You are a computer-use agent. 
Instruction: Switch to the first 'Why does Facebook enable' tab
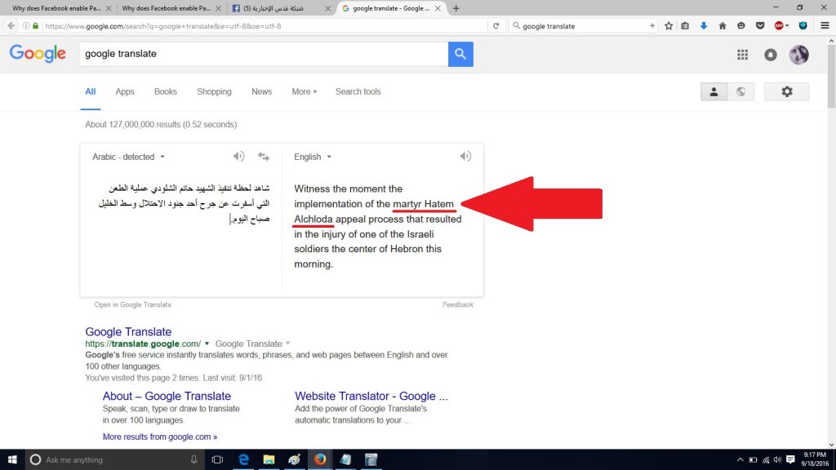pyautogui.click(x=57, y=8)
